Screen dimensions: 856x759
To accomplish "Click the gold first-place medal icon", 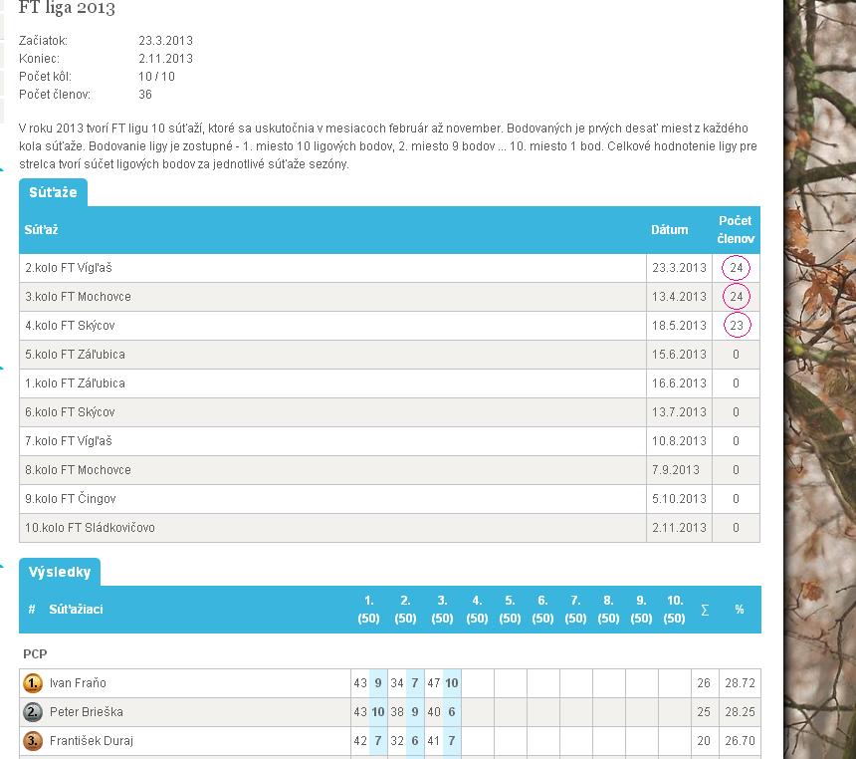I will pos(33,683).
